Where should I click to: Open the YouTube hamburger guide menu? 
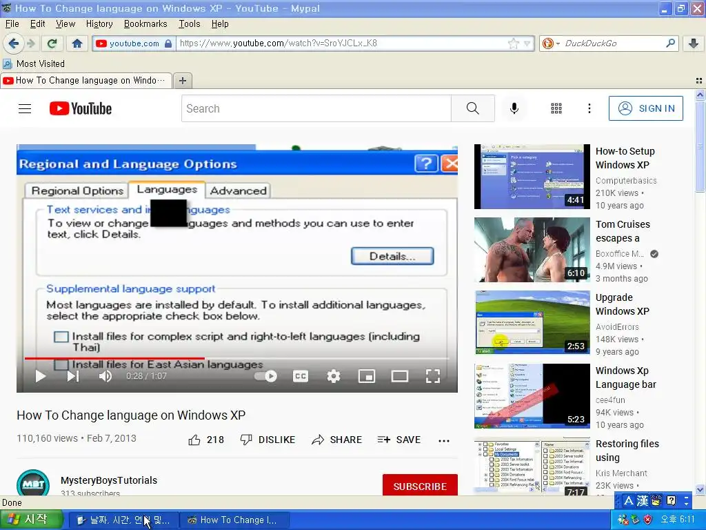[x=25, y=108]
